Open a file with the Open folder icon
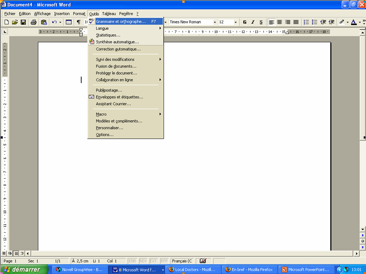 (x=15, y=22)
